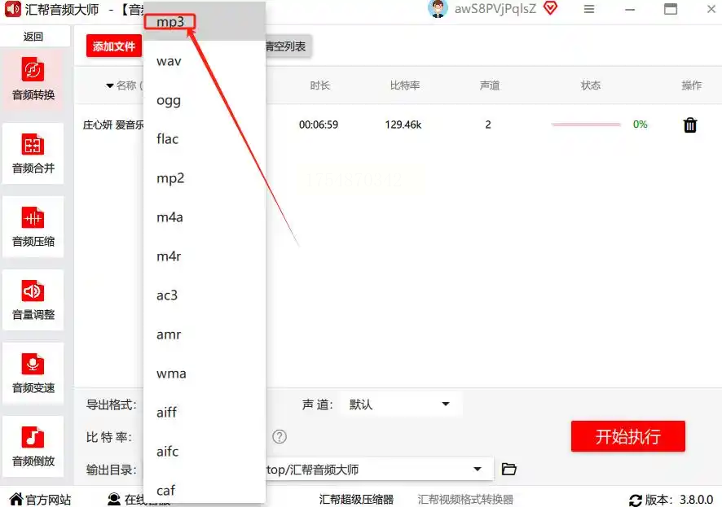The image size is (722, 507).
Task: Open 汇帮视频格式转换器 link
Action: tap(465, 500)
